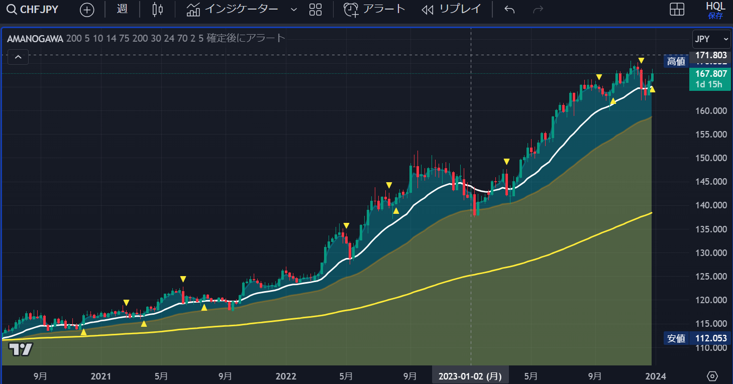Click the 2022 label on time axis
The height and width of the screenshot is (384, 733).
click(286, 375)
